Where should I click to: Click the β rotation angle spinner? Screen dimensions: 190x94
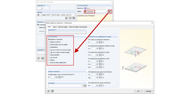point(59,77)
